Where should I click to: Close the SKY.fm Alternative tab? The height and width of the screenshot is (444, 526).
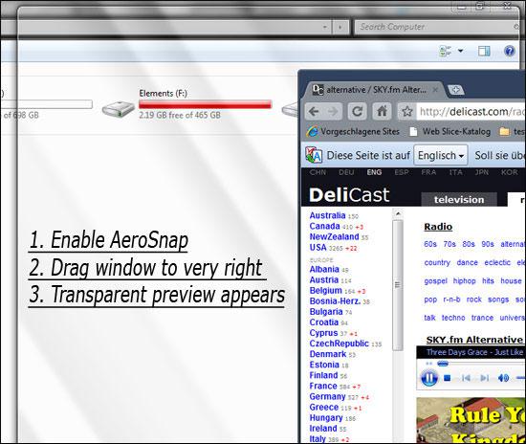[x=435, y=90]
